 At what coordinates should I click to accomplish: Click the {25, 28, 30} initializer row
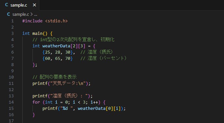click(x=58, y=52)
